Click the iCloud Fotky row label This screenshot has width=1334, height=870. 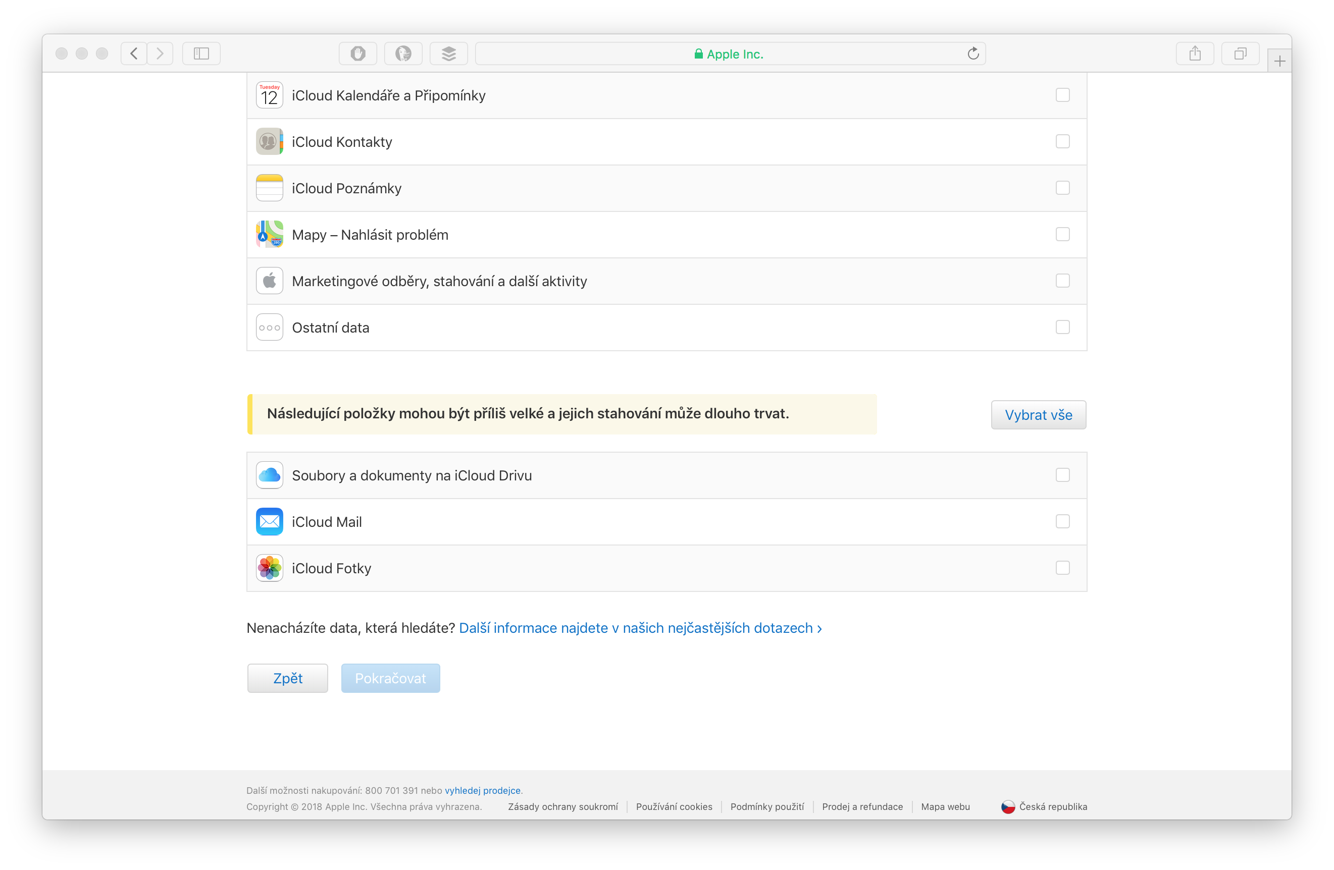click(332, 569)
